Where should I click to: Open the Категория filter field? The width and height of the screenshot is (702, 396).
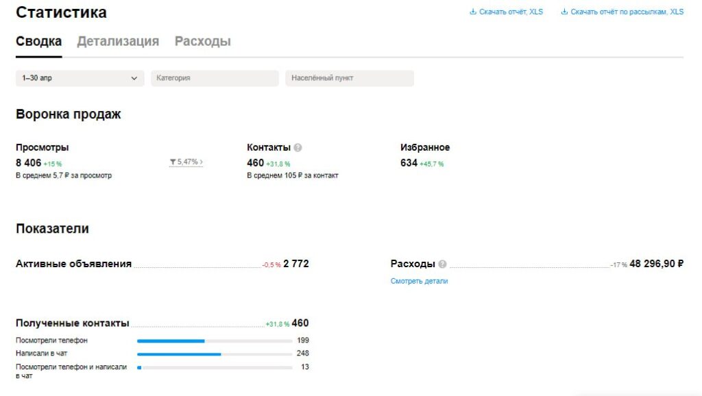[x=215, y=78]
